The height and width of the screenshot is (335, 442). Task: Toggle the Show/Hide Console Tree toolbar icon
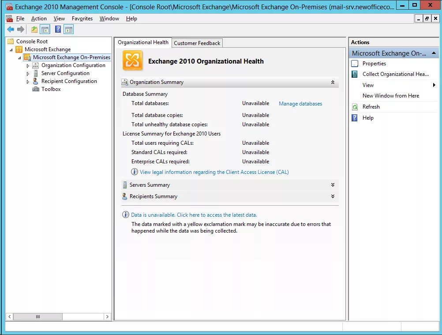[x=45, y=29]
